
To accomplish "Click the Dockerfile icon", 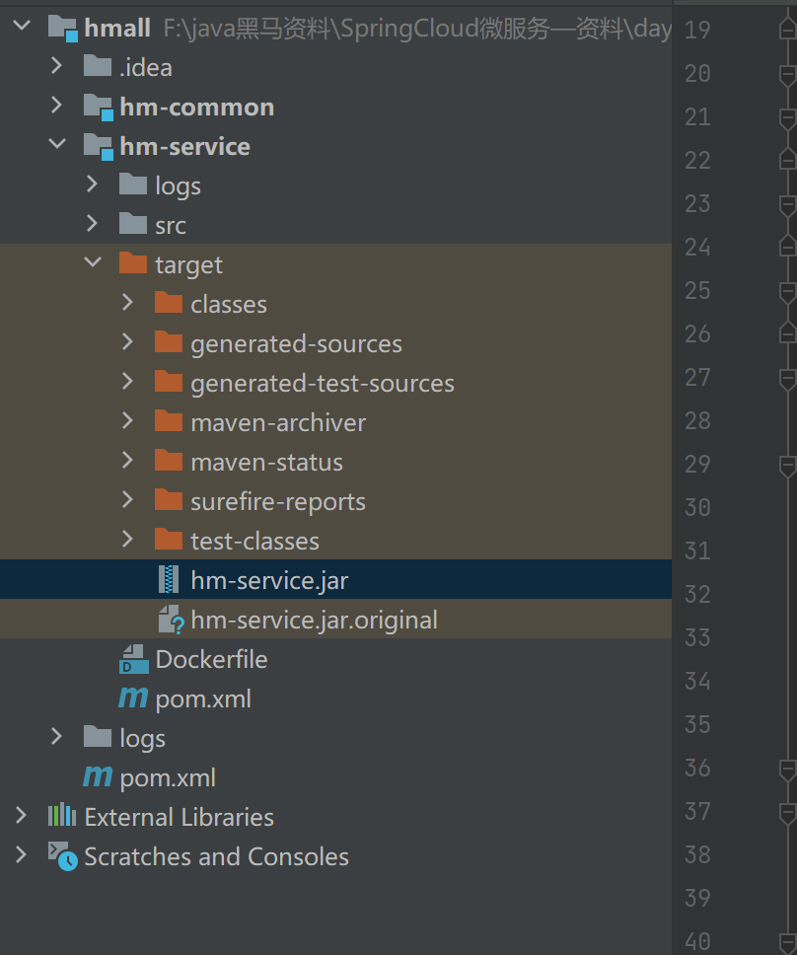I will pos(134,659).
